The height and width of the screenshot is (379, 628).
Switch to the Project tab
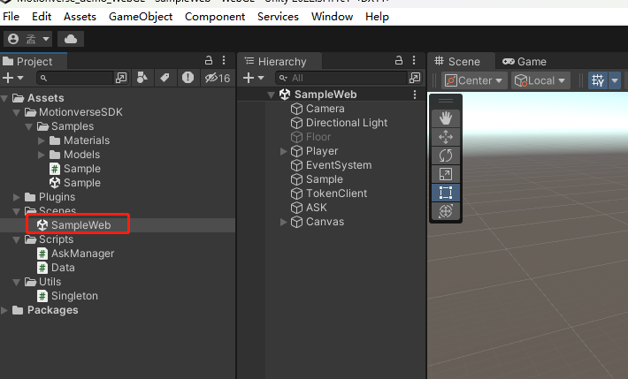click(34, 61)
